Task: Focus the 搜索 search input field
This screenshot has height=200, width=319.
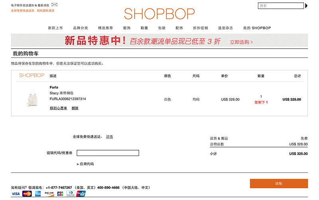Action: (281, 6)
